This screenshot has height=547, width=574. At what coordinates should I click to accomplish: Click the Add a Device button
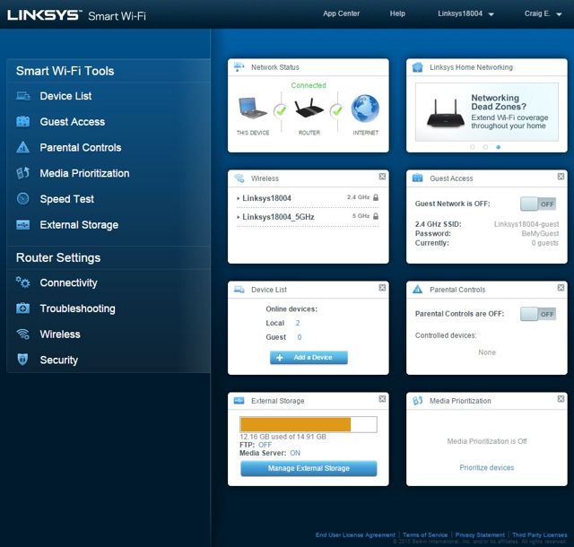pos(309,358)
